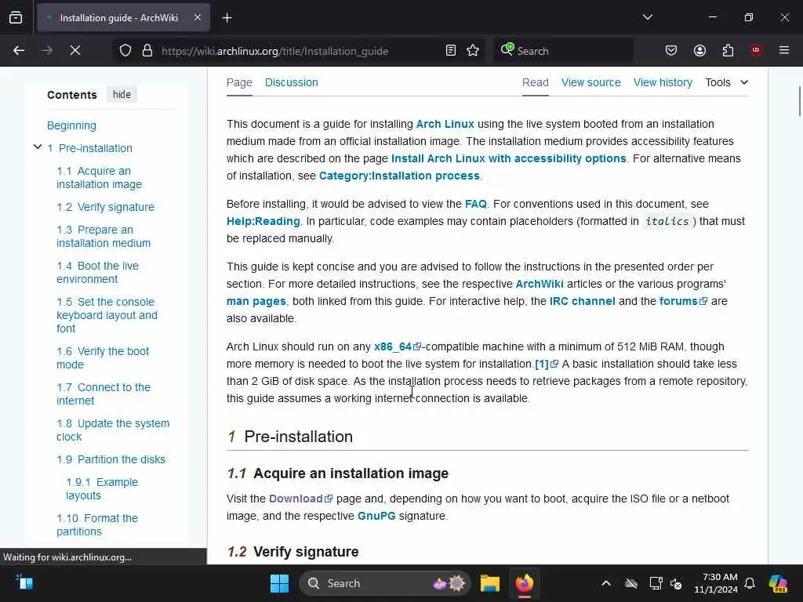Expand the Tools dropdown menu
The image size is (803, 602).
point(727,82)
